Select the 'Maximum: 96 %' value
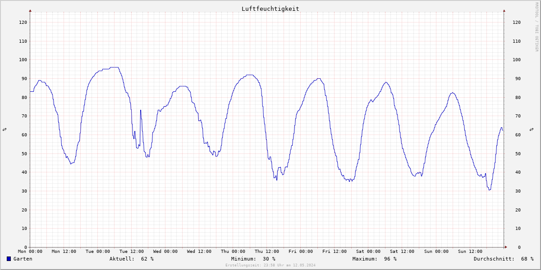 pos(375,259)
